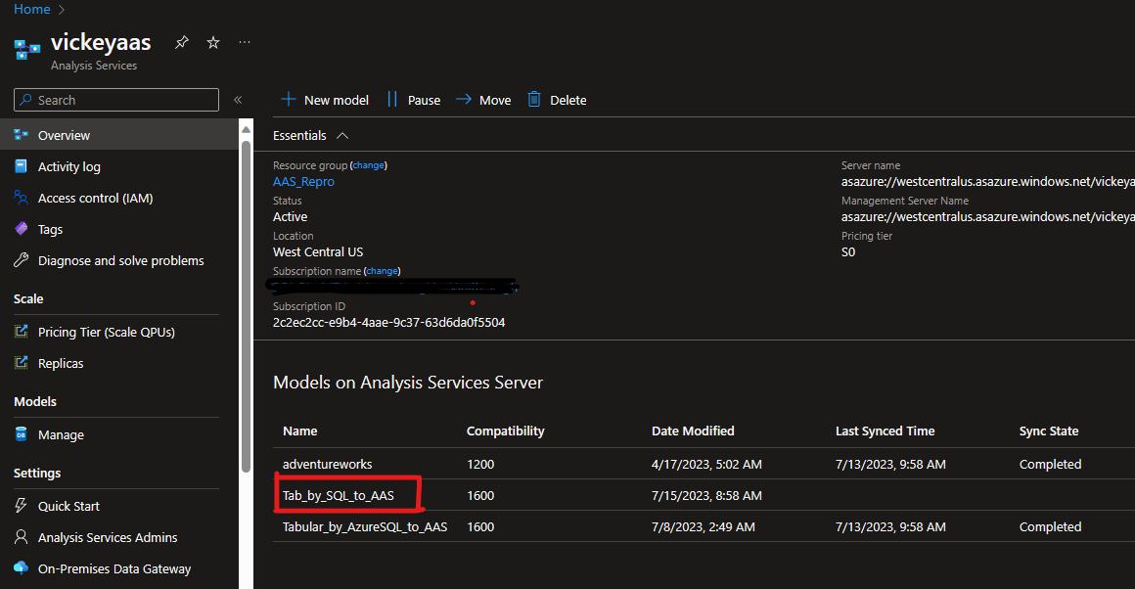
Task: Pin the vickeyaas resource to dashboard
Action: (182, 43)
